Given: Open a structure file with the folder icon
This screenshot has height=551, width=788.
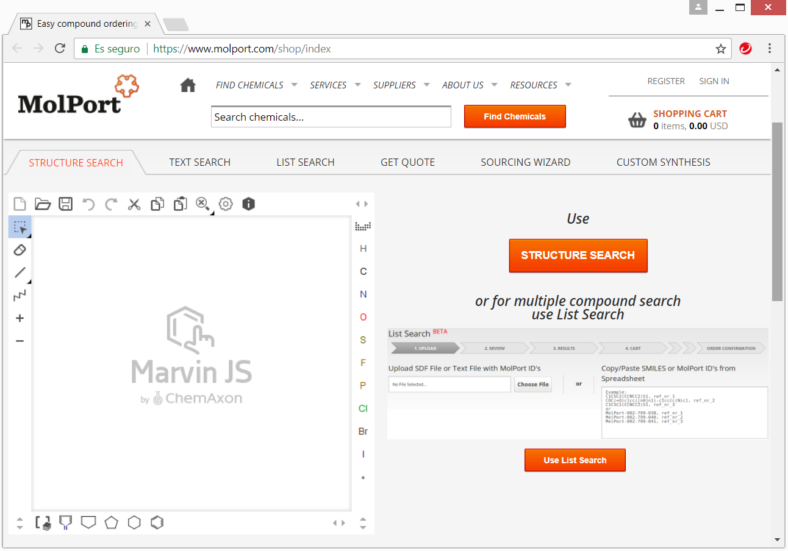Looking at the screenshot, I should tap(43, 204).
